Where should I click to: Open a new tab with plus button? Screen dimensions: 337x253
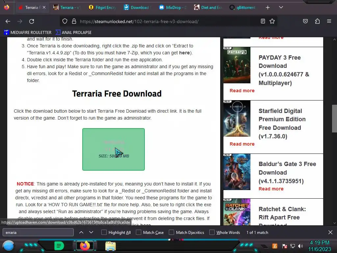268,8
